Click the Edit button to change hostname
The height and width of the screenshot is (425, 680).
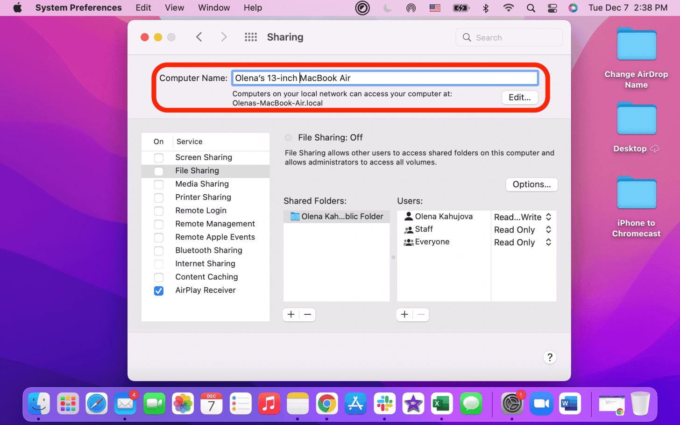(x=519, y=98)
